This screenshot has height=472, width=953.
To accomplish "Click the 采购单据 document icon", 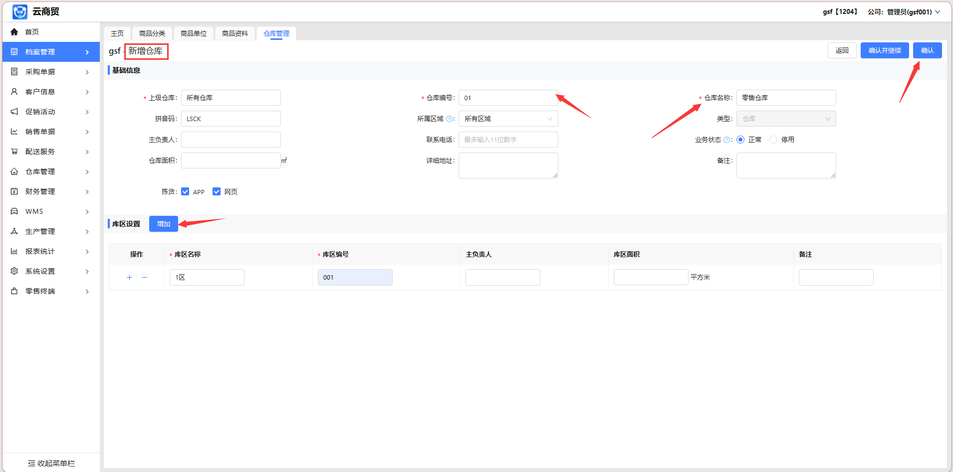I will click(x=14, y=72).
